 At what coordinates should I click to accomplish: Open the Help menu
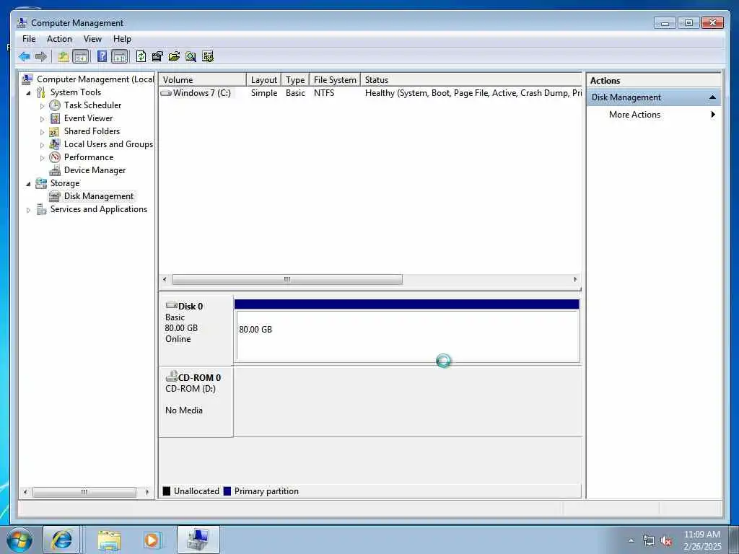click(x=122, y=39)
